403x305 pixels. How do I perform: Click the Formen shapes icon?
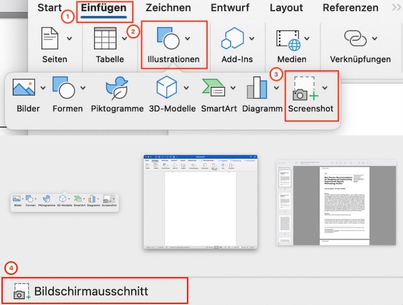63,87
